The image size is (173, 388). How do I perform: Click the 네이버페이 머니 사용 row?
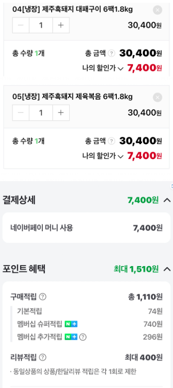(86, 228)
